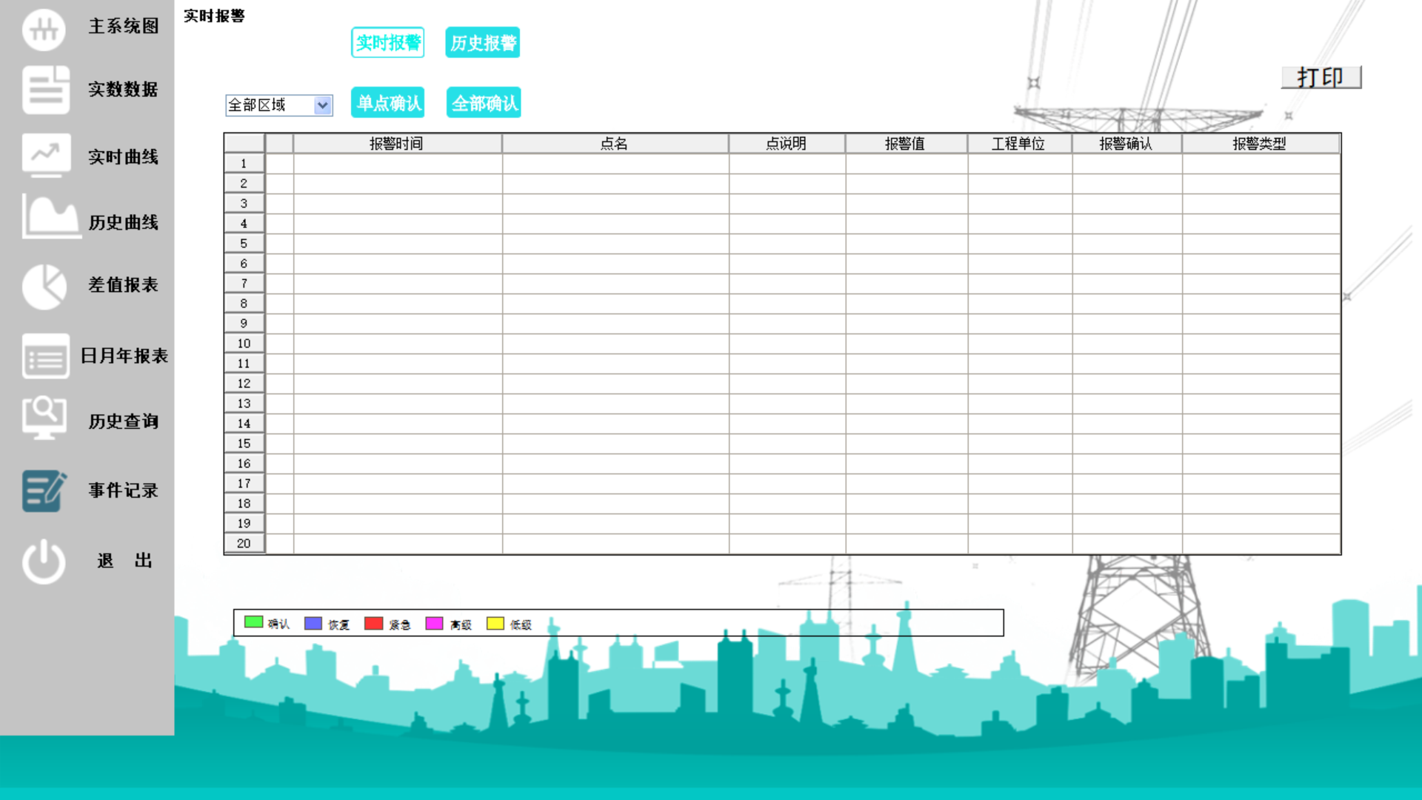Open 实时曲线 via its chart icon

point(45,155)
